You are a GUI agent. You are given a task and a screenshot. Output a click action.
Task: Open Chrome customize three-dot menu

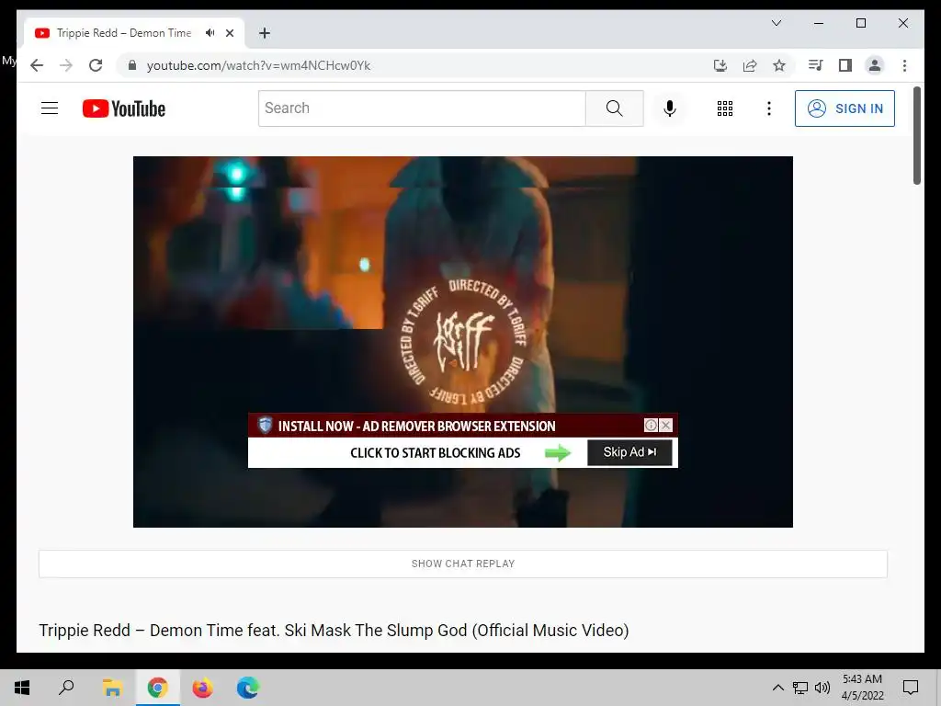[x=904, y=65]
